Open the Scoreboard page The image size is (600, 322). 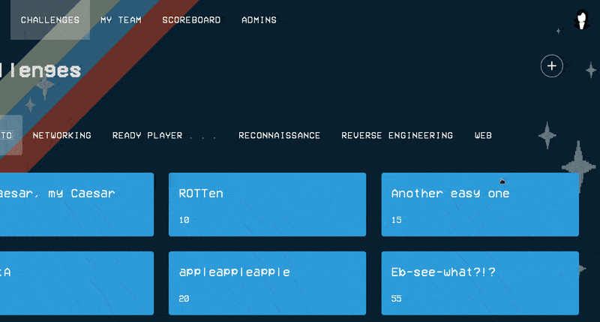click(x=191, y=20)
